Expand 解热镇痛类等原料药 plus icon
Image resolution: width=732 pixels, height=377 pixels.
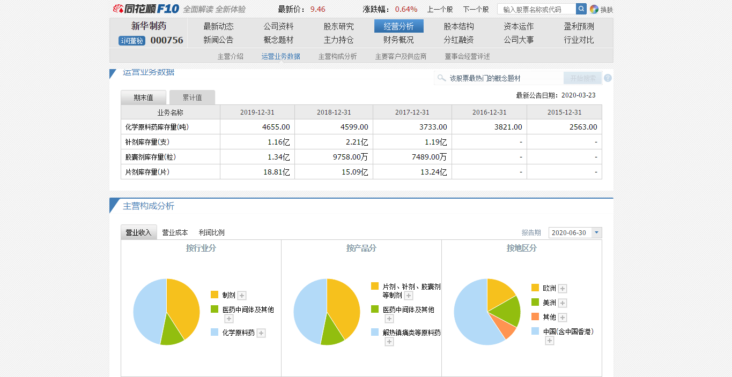pyautogui.click(x=389, y=342)
